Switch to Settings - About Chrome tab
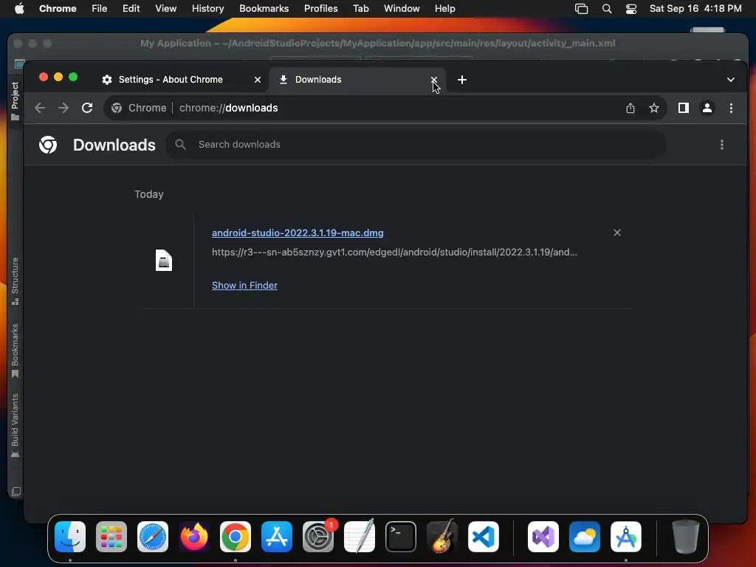This screenshot has width=756, height=567. [x=171, y=80]
